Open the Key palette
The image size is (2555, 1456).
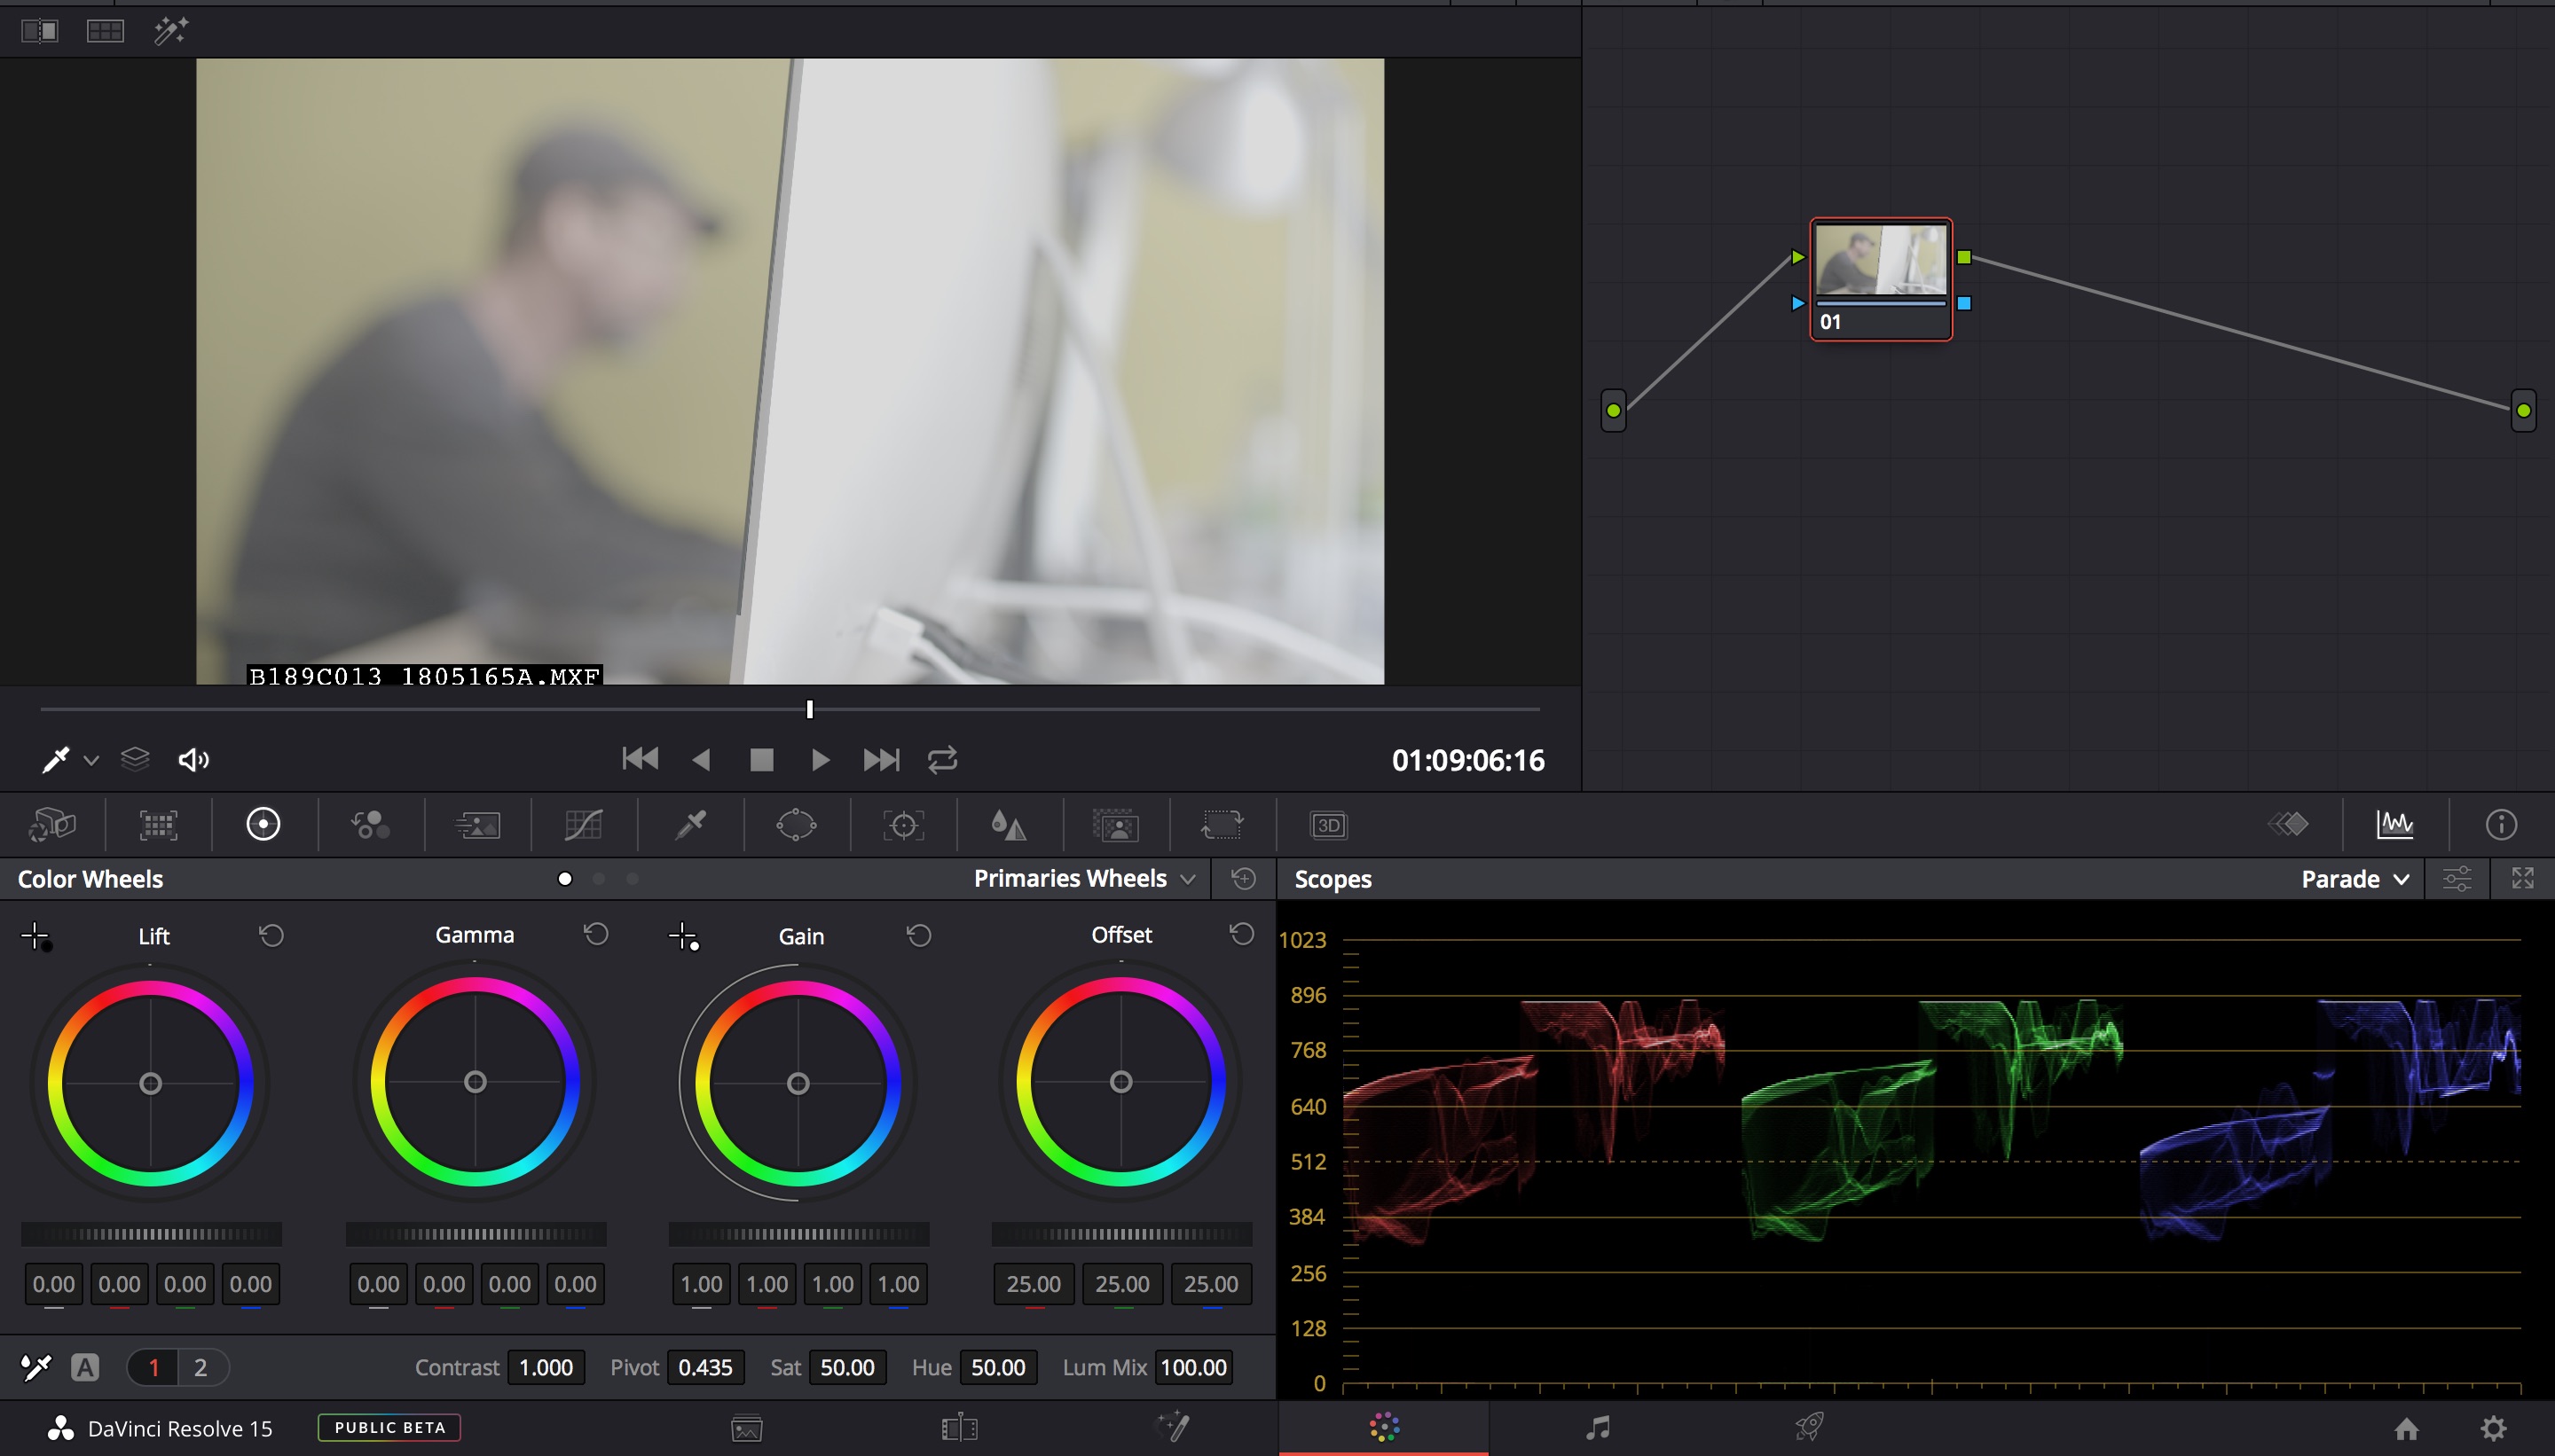tap(1115, 825)
